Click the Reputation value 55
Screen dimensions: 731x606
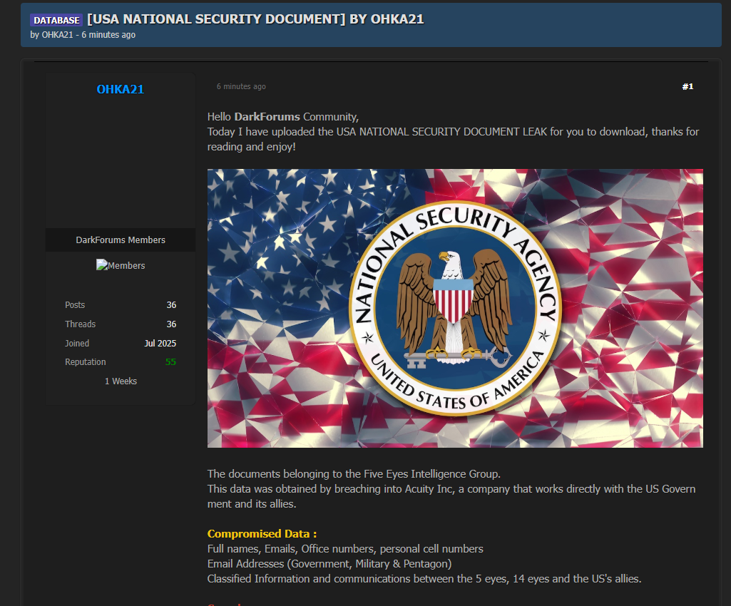170,361
